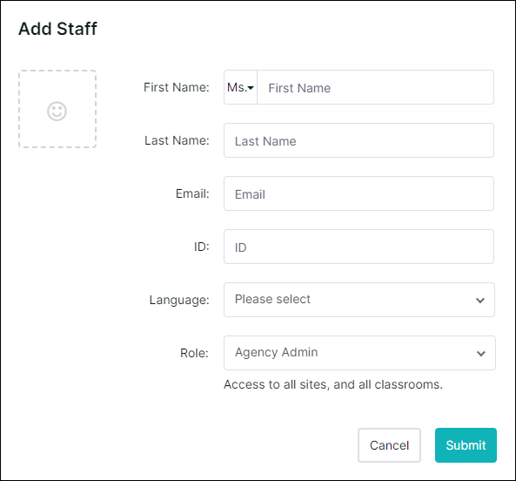
Task: Open the Ms. title prefix dropdown
Action: pyautogui.click(x=240, y=87)
